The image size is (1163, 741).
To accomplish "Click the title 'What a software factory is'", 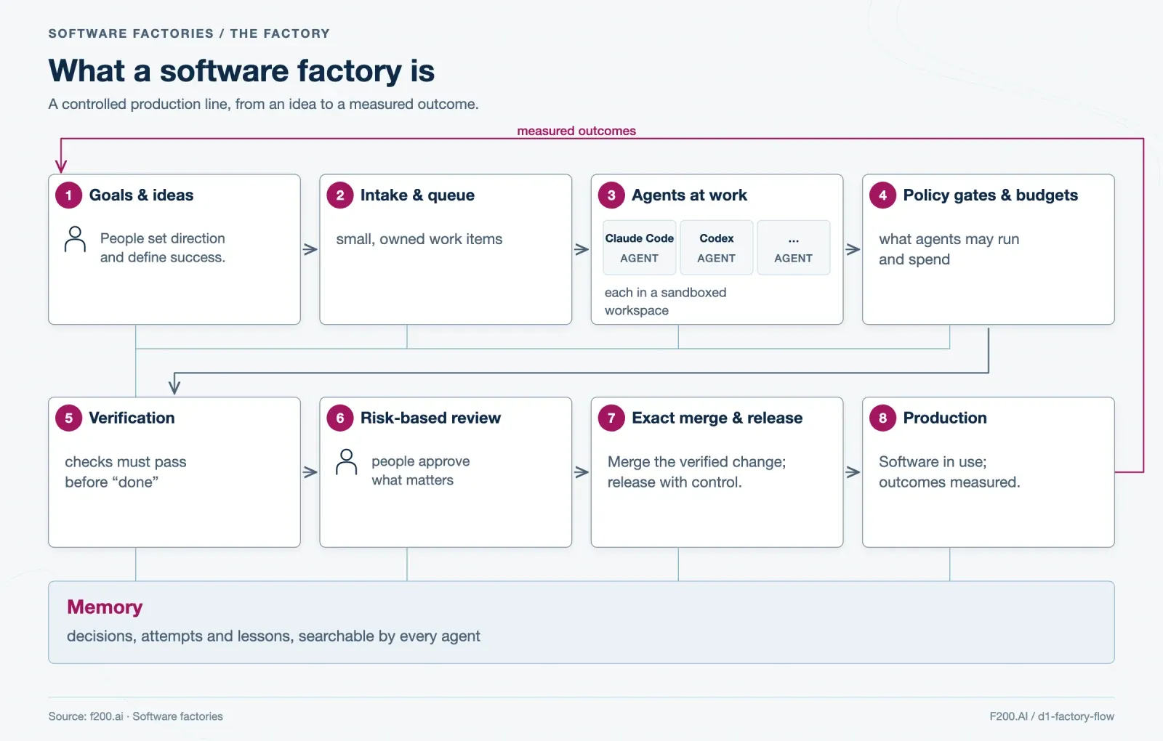I will tap(241, 71).
